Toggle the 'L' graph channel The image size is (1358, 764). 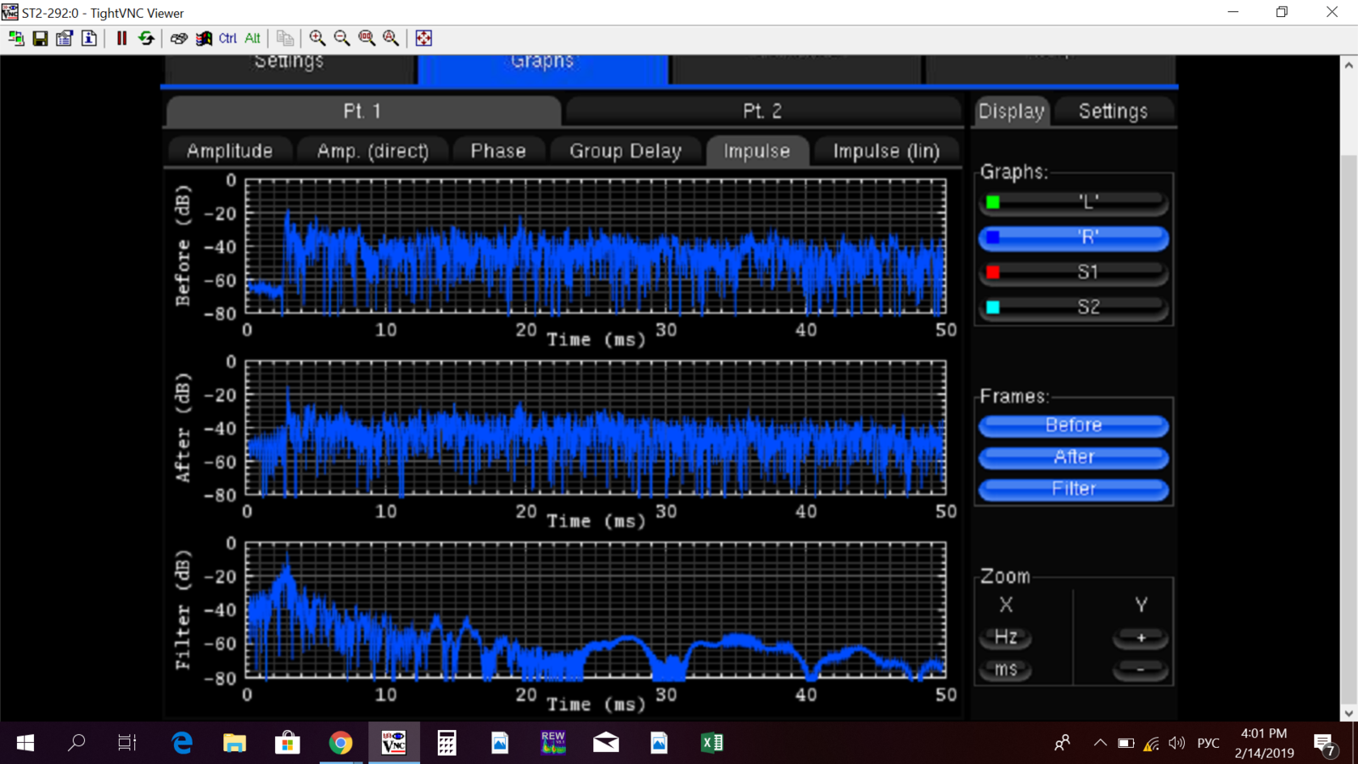tap(1074, 202)
